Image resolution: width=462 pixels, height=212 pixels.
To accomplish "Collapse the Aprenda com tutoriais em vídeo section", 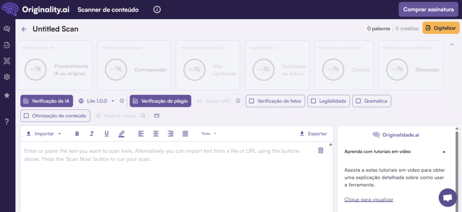I will click(444, 152).
